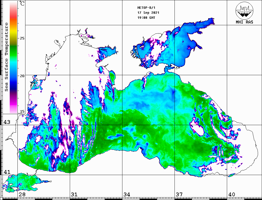Click the latitude 41 label
This screenshot has height=200, width=262.
[7, 172]
